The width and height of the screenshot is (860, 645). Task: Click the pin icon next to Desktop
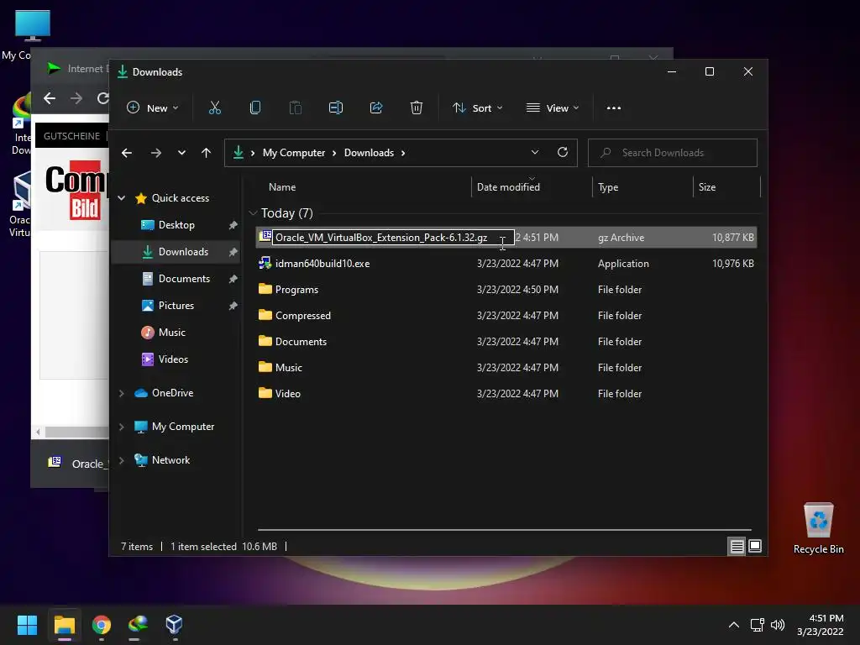[233, 225]
